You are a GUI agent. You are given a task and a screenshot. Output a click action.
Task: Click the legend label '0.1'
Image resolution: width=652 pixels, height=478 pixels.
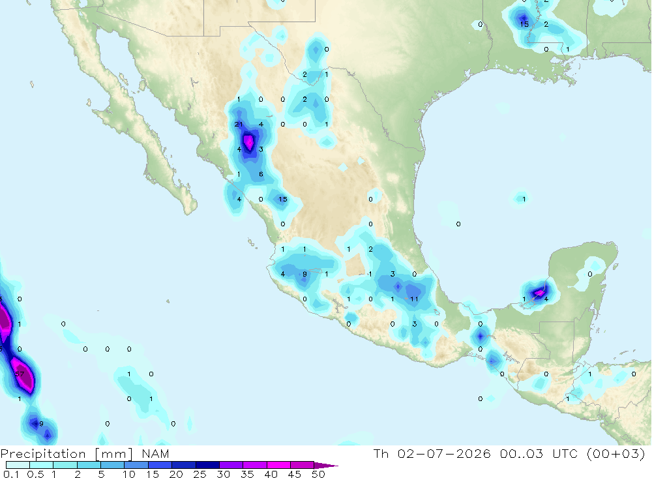pyautogui.click(x=11, y=474)
